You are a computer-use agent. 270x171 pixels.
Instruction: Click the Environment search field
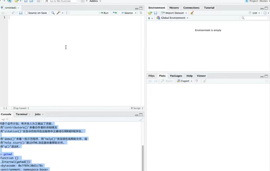pos(254,18)
